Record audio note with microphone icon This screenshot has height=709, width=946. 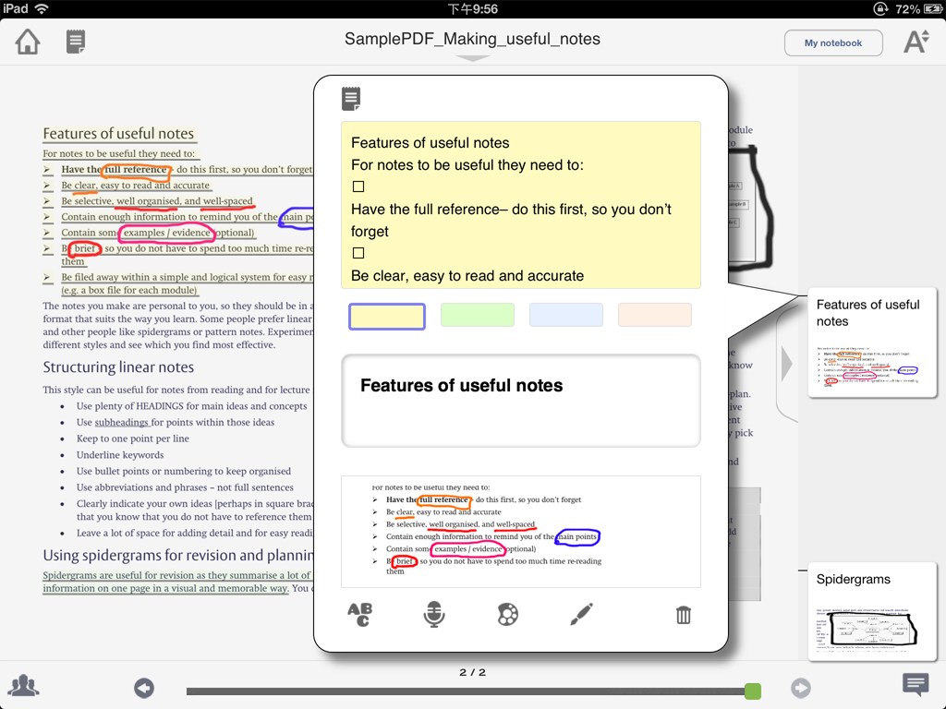click(x=433, y=614)
